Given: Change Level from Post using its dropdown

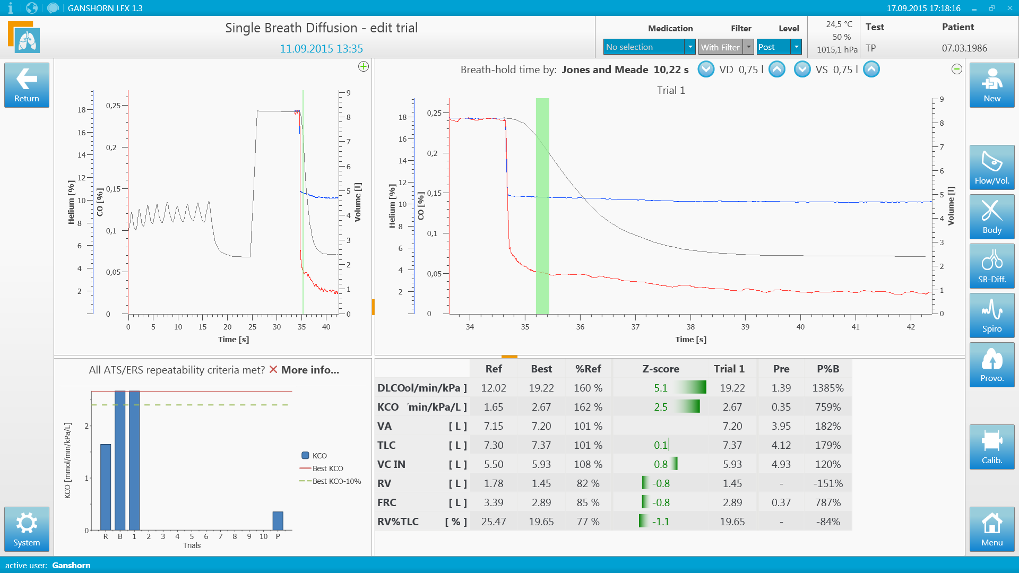Looking at the screenshot, I should pyautogui.click(x=796, y=47).
